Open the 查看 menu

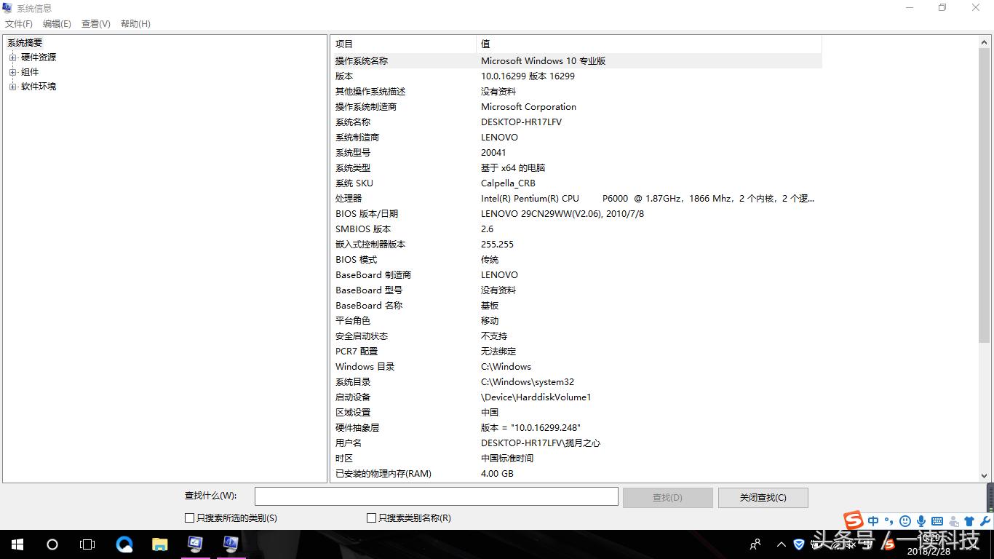coord(95,23)
